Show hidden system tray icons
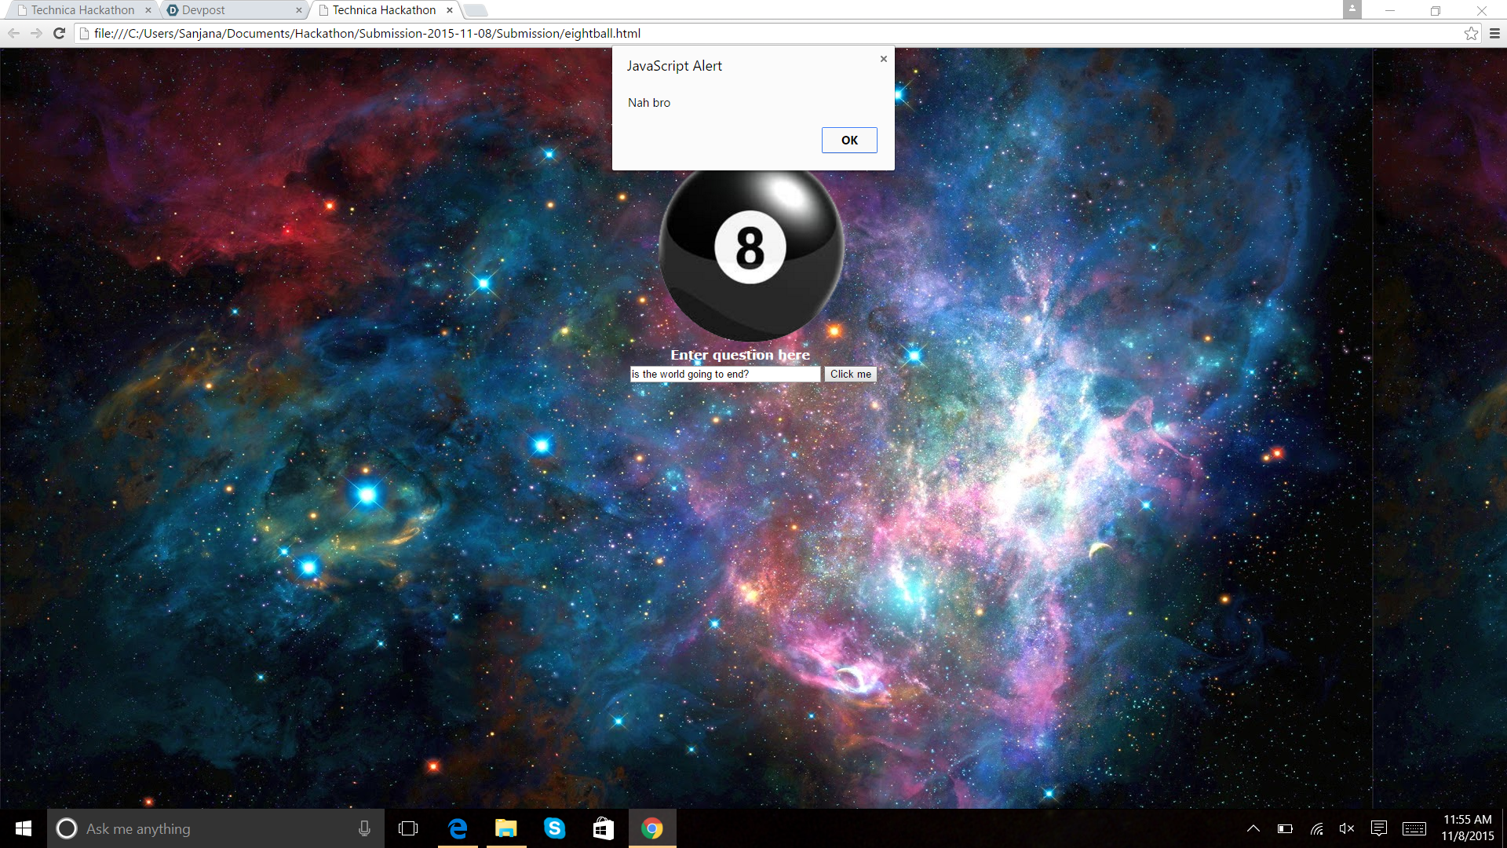The height and width of the screenshot is (848, 1507). (1253, 828)
